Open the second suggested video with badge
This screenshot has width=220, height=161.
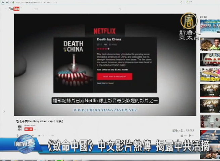(x=210, y=44)
